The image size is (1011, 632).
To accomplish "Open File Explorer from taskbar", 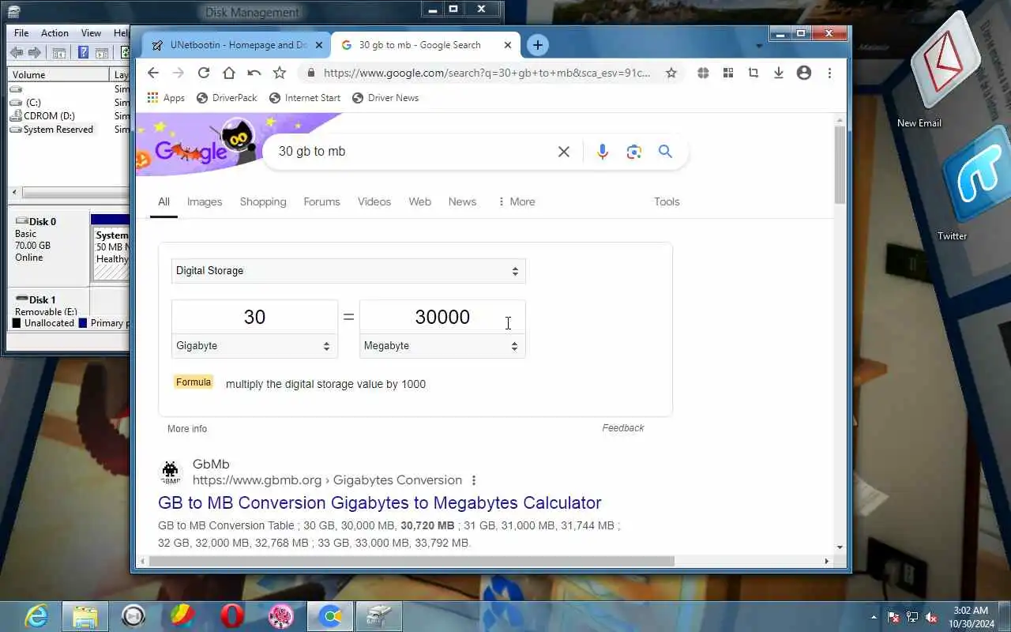I will point(85,616).
